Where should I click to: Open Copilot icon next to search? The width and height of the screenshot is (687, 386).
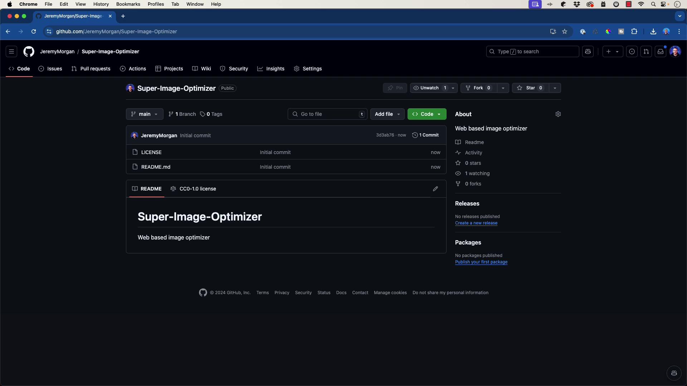point(588,51)
